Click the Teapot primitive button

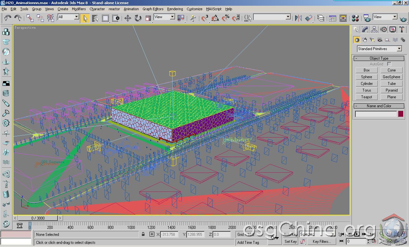point(367,97)
